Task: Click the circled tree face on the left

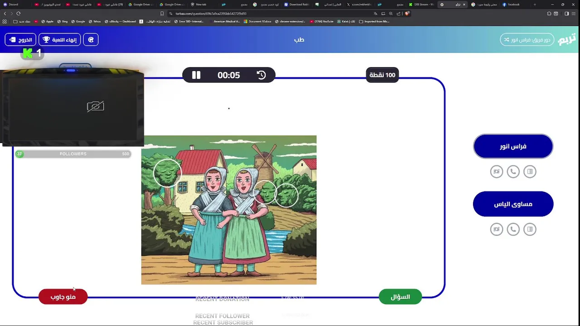Action: coord(167,173)
